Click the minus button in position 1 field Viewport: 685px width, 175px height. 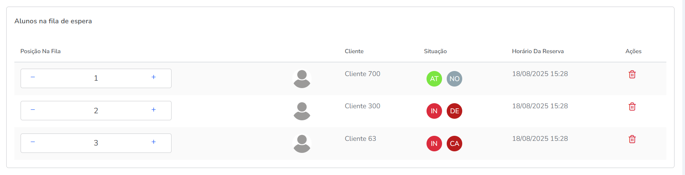click(x=33, y=77)
